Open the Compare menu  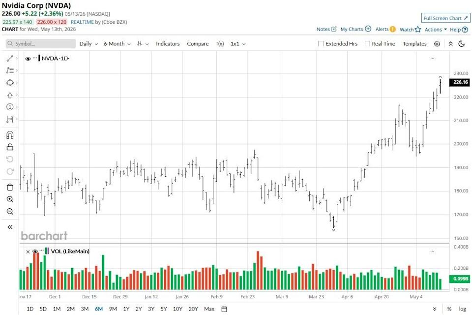click(x=198, y=44)
